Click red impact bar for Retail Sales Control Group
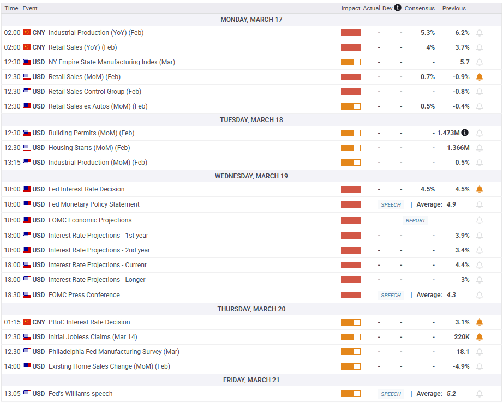Image resolution: width=503 pixels, height=403 pixels. point(351,92)
